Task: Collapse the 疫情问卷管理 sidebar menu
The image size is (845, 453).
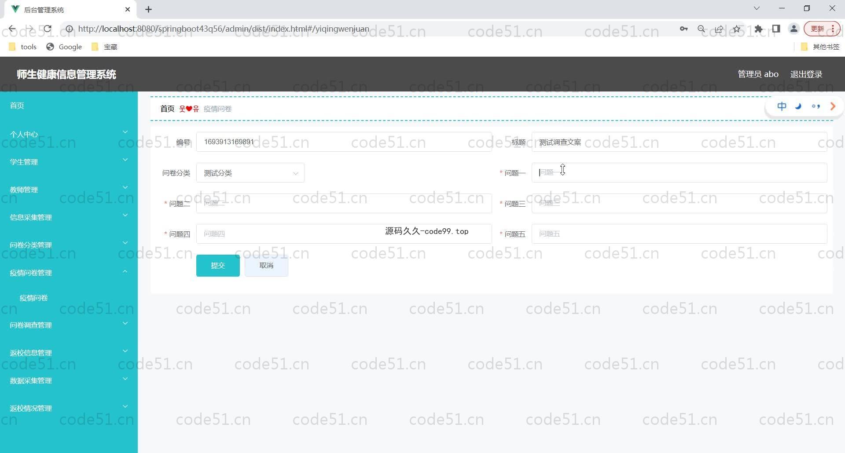Action: (x=69, y=273)
